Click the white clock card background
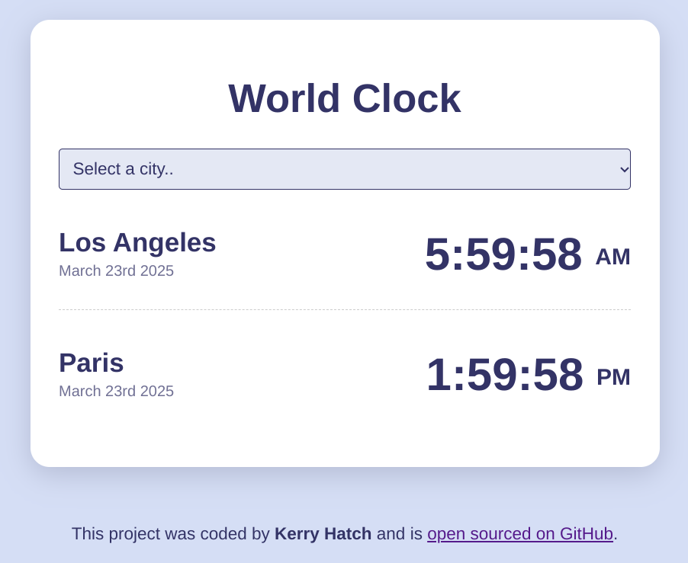 coord(344,434)
